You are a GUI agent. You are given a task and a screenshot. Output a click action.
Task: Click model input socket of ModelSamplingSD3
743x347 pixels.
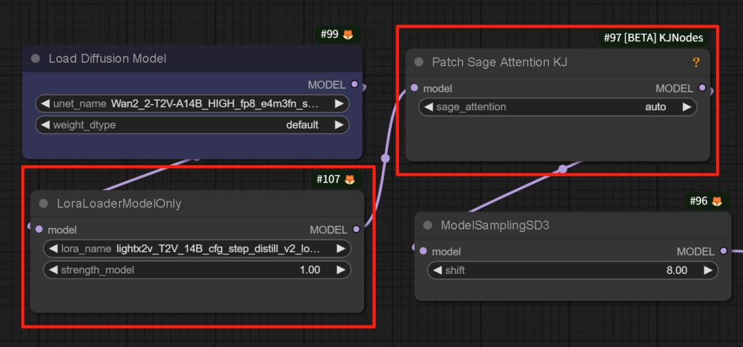[x=423, y=251]
